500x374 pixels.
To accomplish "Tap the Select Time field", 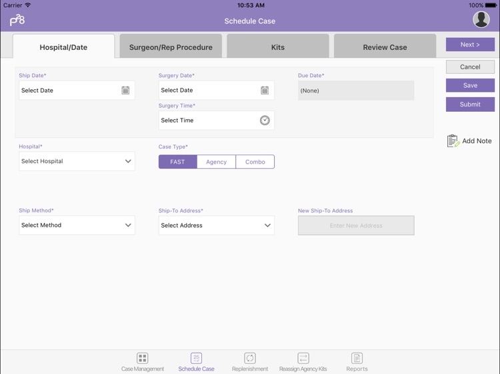I will (217, 120).
